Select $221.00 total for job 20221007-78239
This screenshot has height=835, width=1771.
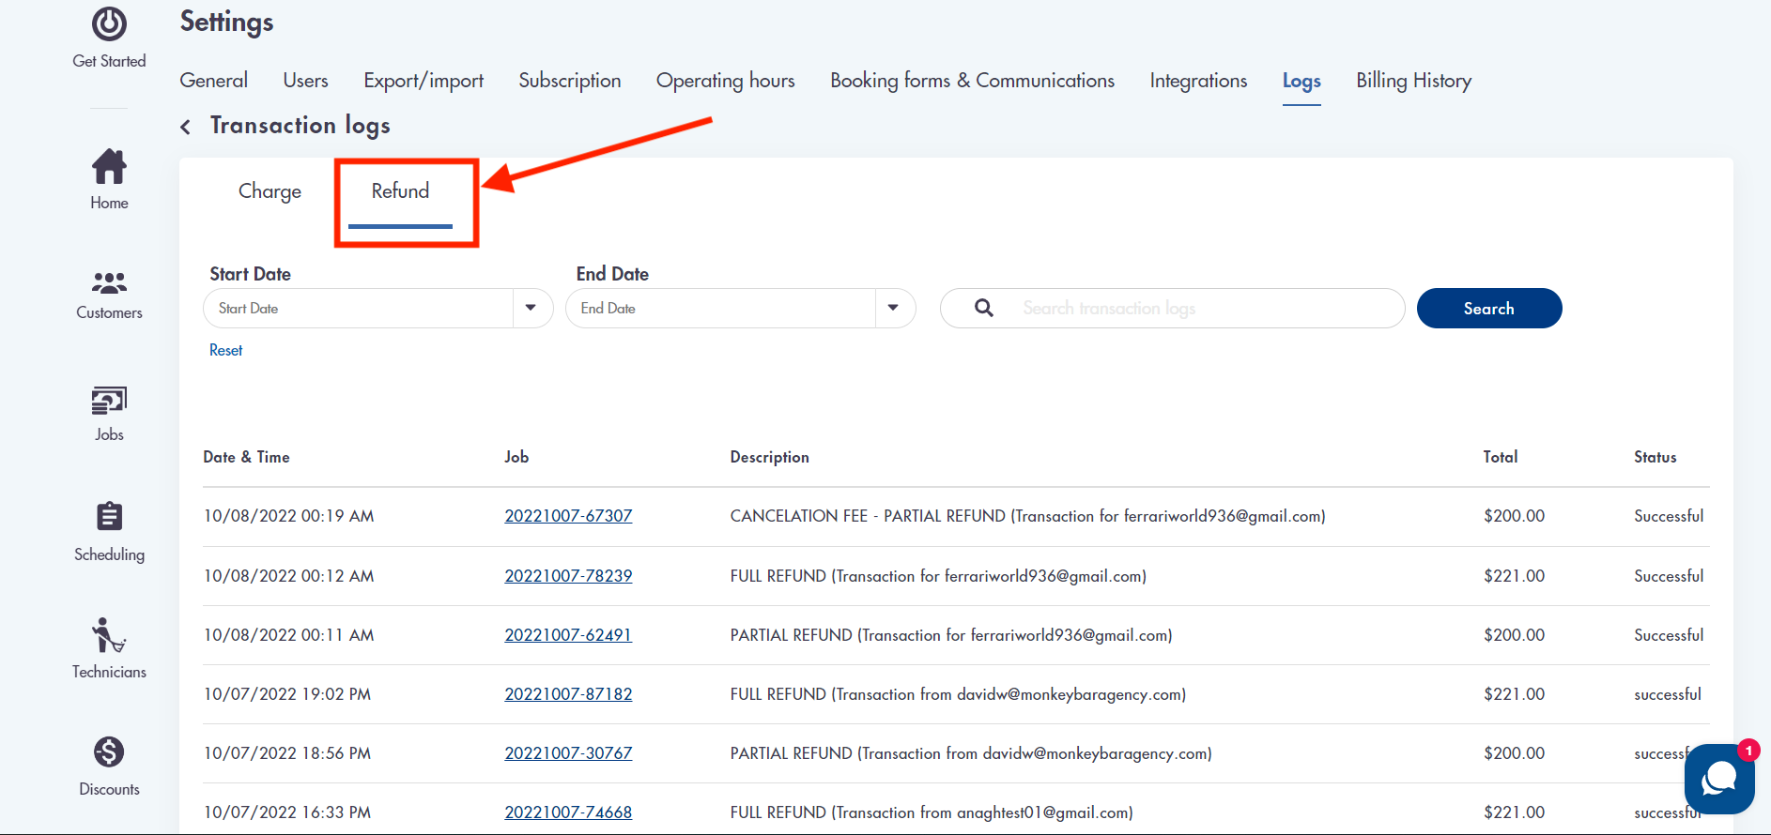(1514, 576)
